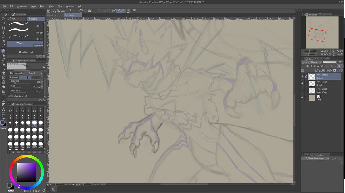Pick brush size 12 preset
Image resolution: width=345 pixels, height=193 pixels.
[10, 124]
